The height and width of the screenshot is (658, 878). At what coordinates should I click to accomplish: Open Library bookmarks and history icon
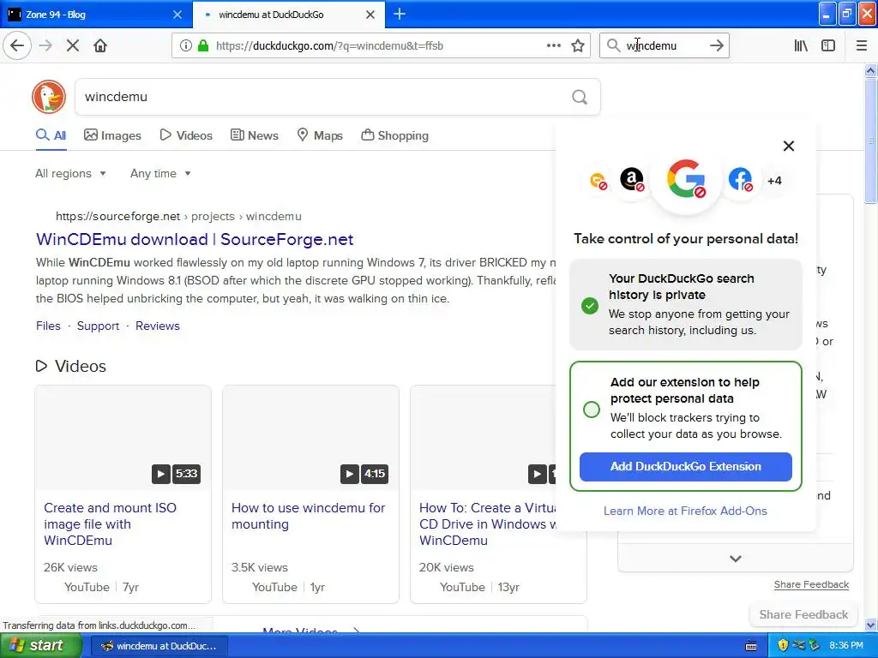tap(801, 45)
